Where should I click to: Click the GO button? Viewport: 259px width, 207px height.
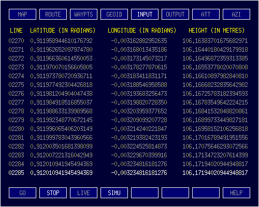(22, 193)
